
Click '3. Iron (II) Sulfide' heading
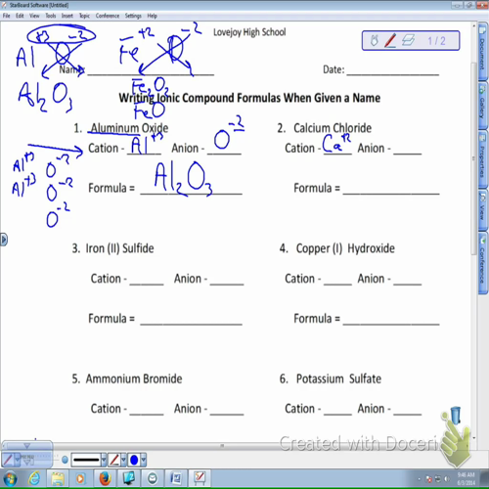coord(112,248)
